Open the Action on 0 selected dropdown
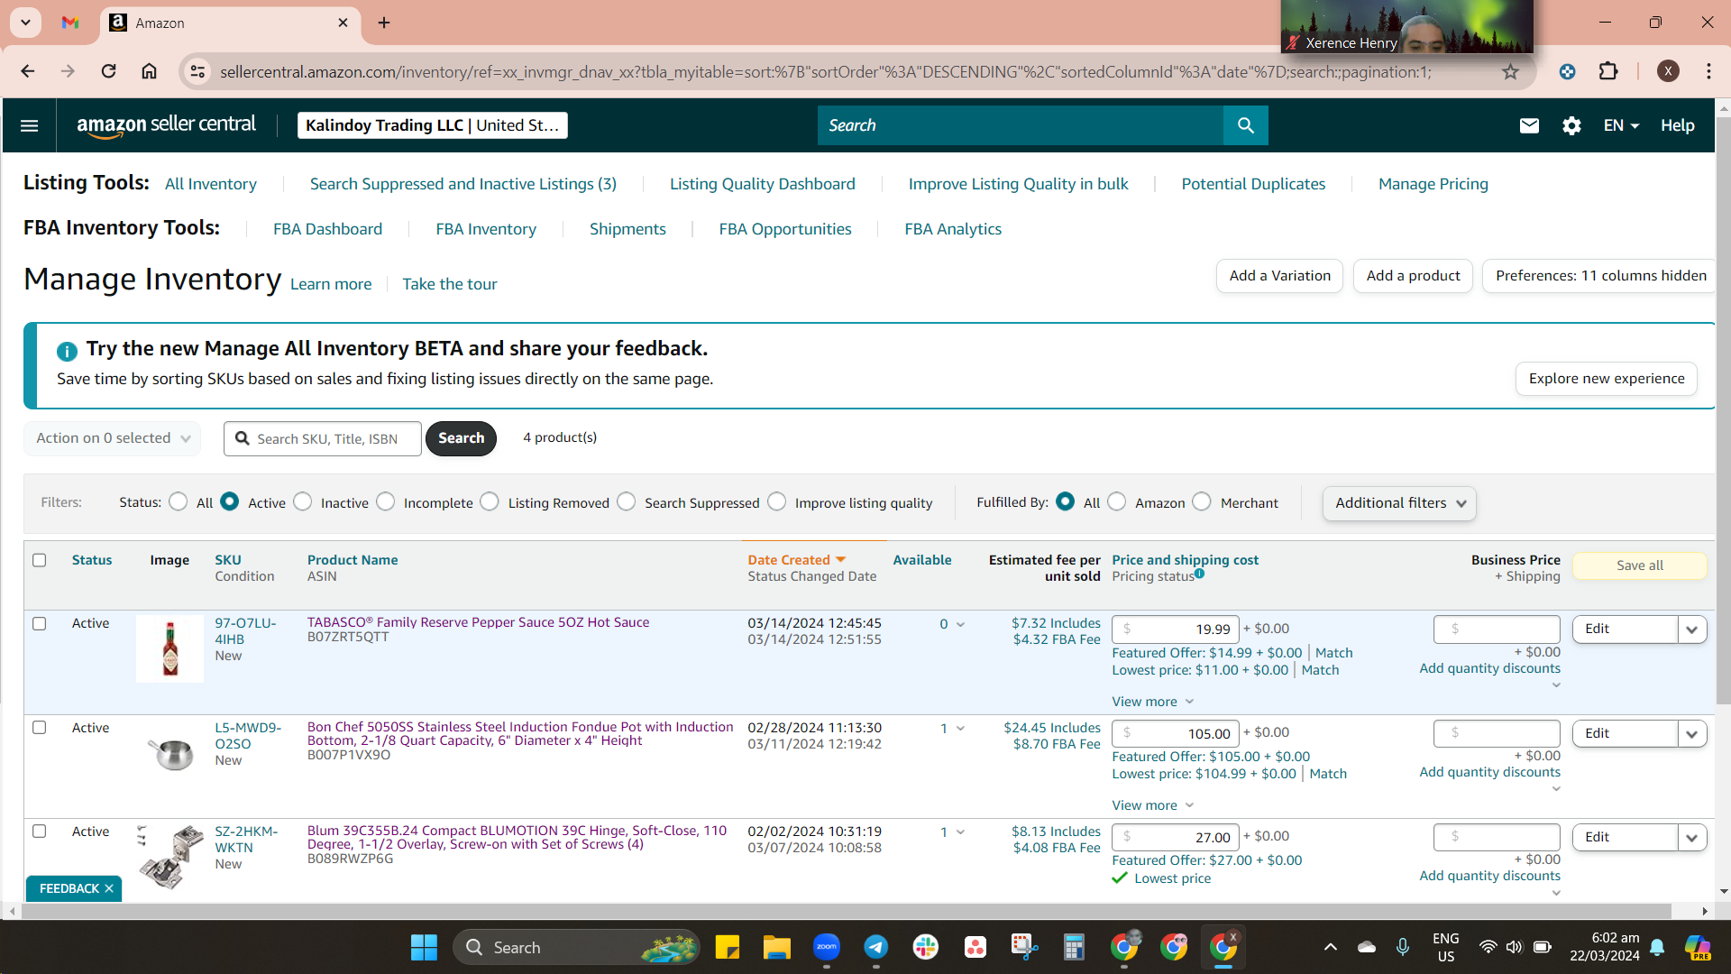 click(113, 438)
